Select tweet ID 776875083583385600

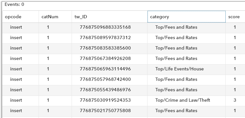point(105,48)
